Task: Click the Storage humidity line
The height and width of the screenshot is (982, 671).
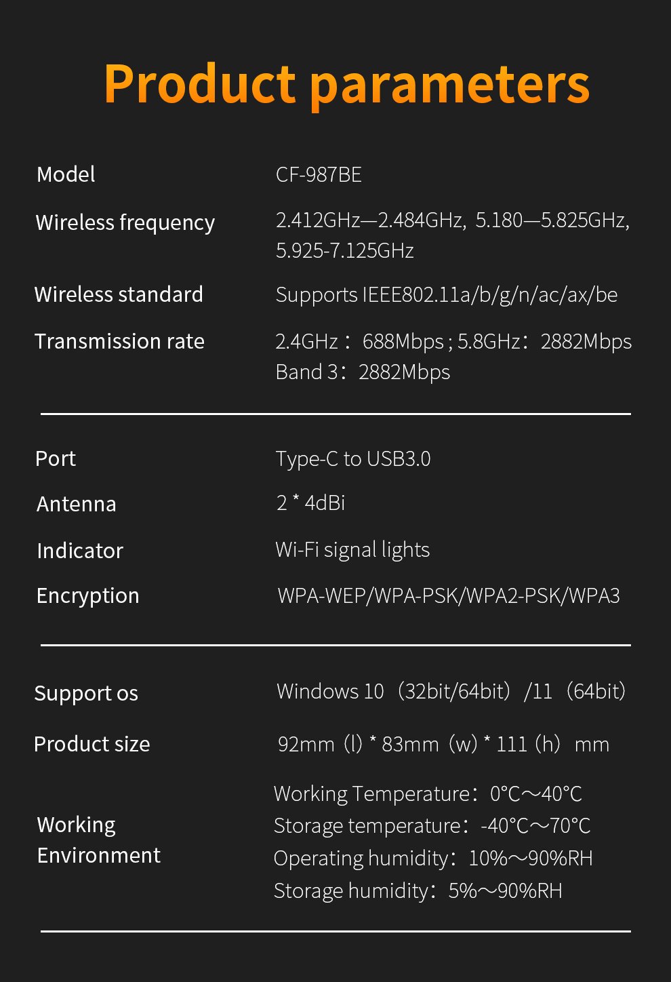Action: coord(418,890)
